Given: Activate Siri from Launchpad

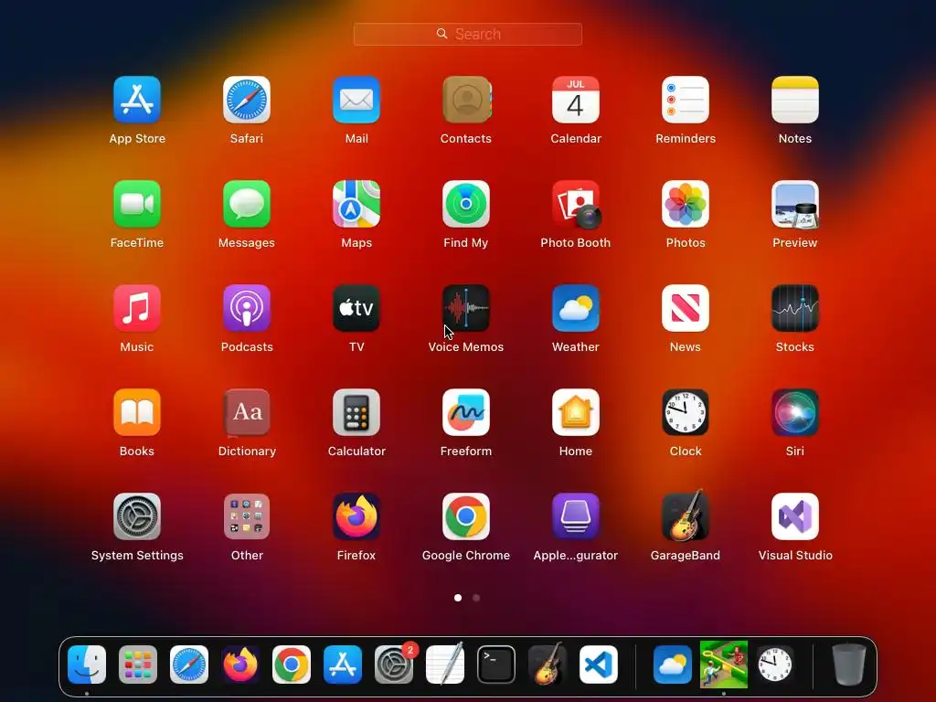Looking at the screenshot, I should (795, 412).
